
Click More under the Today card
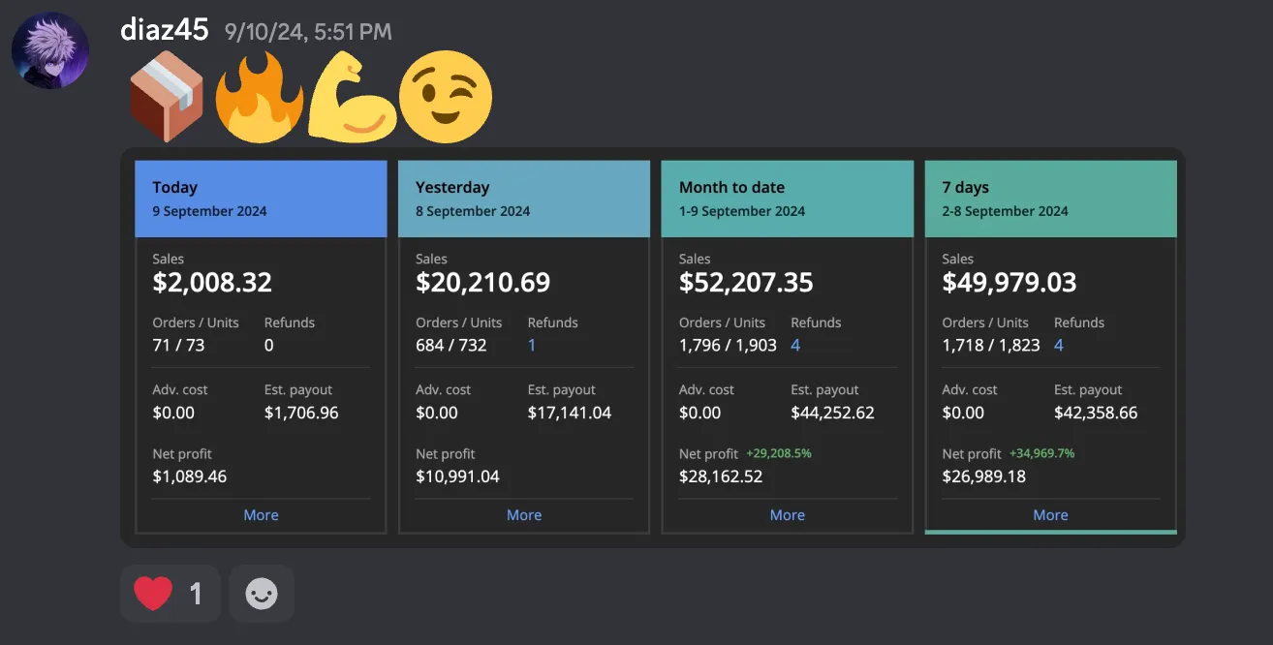[x=261, y=515]
